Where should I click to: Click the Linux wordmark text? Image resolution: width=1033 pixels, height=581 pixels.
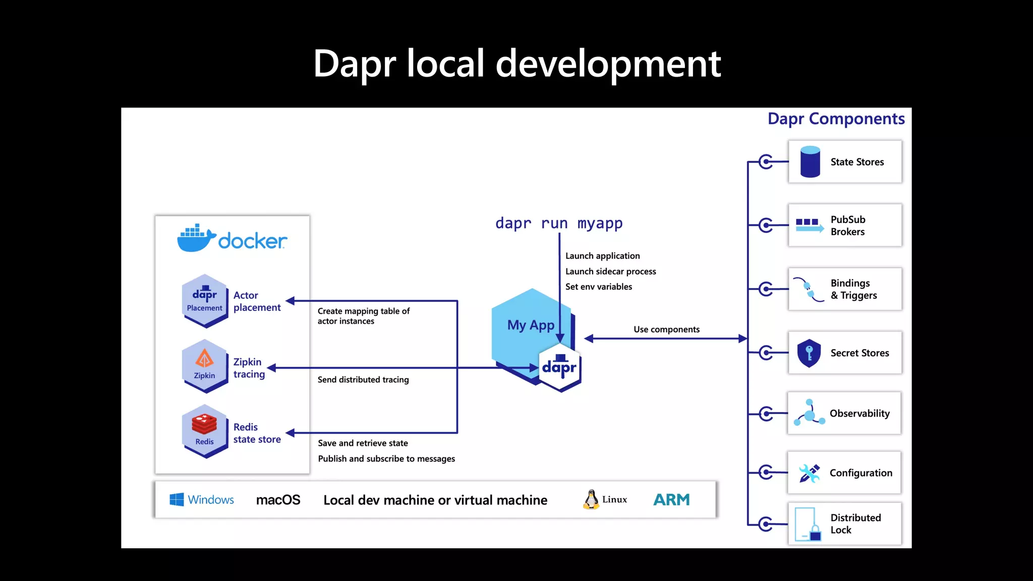pyautogui.click(x=614, y=500)
